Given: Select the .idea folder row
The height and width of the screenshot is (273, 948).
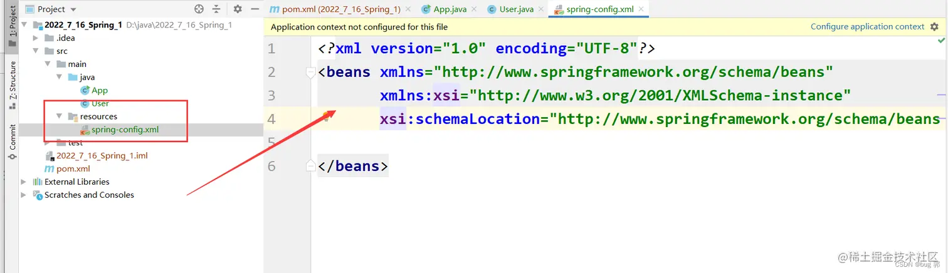Looking at the screenshot, I should tap(140, 38).
